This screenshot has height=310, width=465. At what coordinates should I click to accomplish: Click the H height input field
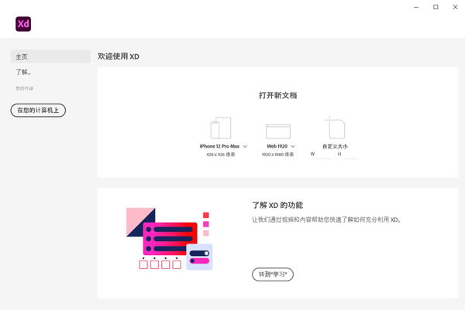point(350,155)
